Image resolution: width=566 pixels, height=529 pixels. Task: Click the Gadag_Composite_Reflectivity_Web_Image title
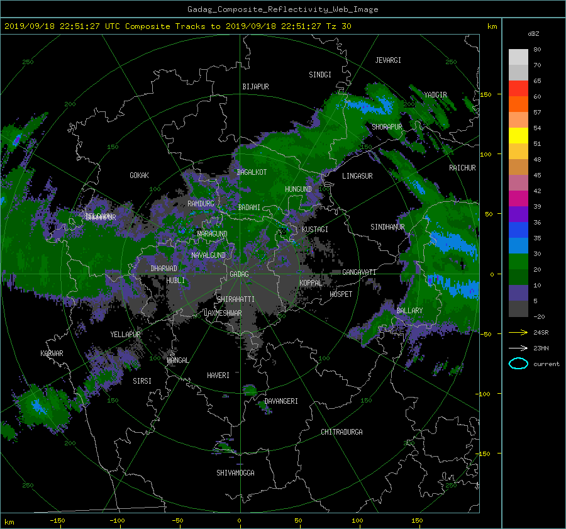[x=282, y=9]
